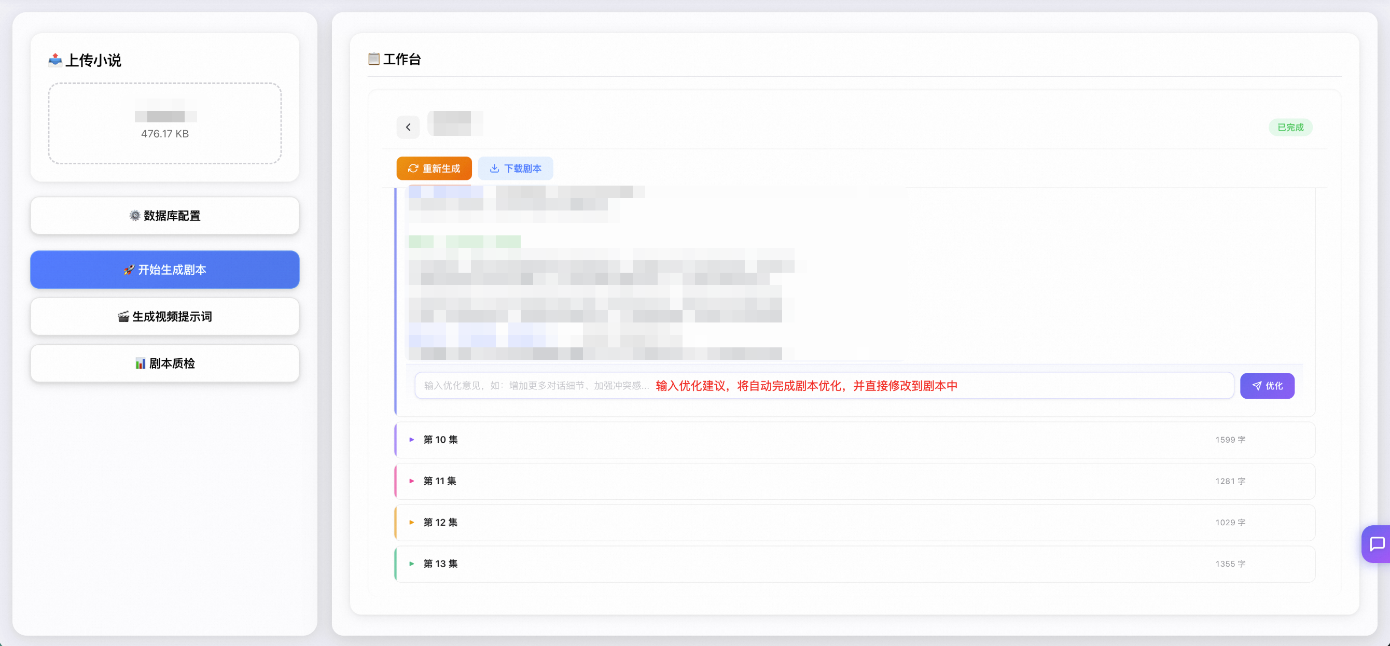Click the paper-plane icon on the 优化 button

click(x=1257, y=386)
